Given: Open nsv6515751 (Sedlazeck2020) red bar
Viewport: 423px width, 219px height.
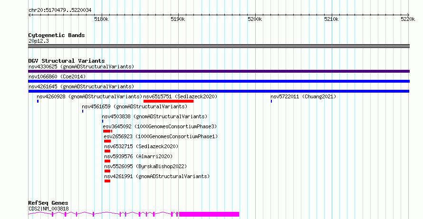Looking at the screenshot, I should (168, 101).
